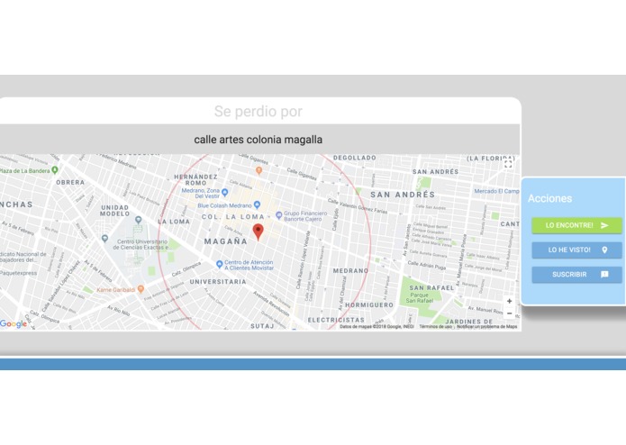Click DEGOLLADO map label

coord(355,158)
